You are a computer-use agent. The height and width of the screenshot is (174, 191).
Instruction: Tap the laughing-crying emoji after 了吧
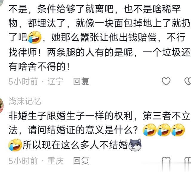pos(35,37)
